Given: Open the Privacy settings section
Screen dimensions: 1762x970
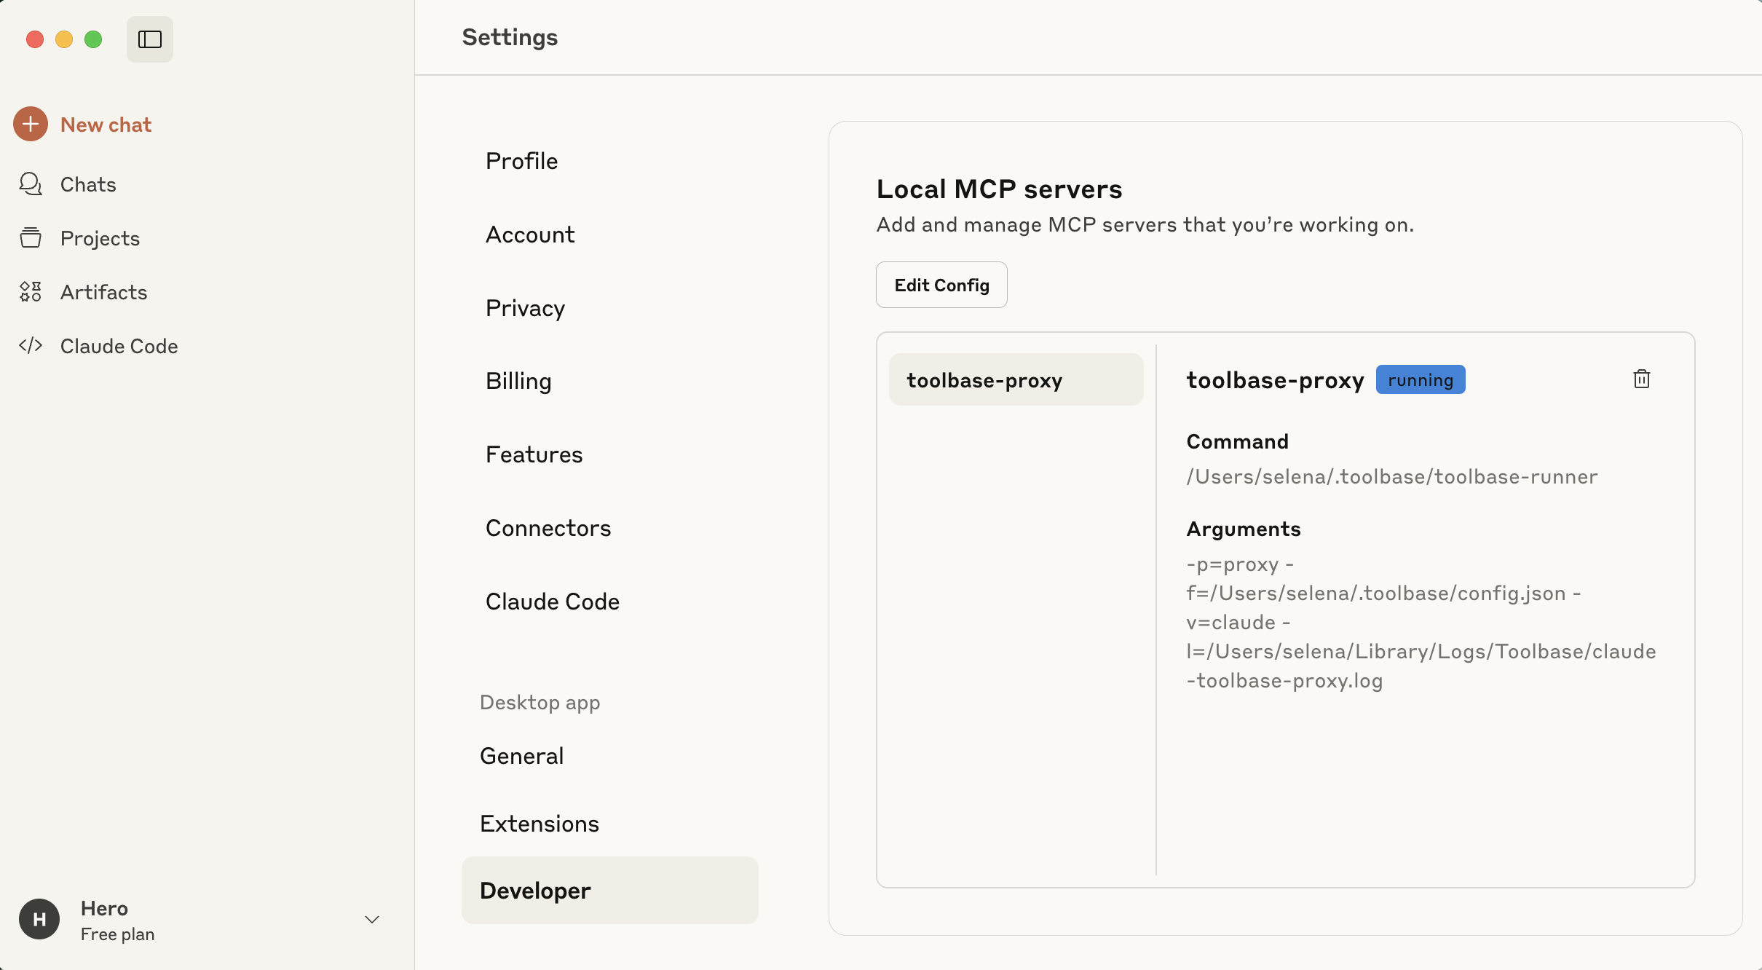Looking at the screenshot, I should (525, 308).
